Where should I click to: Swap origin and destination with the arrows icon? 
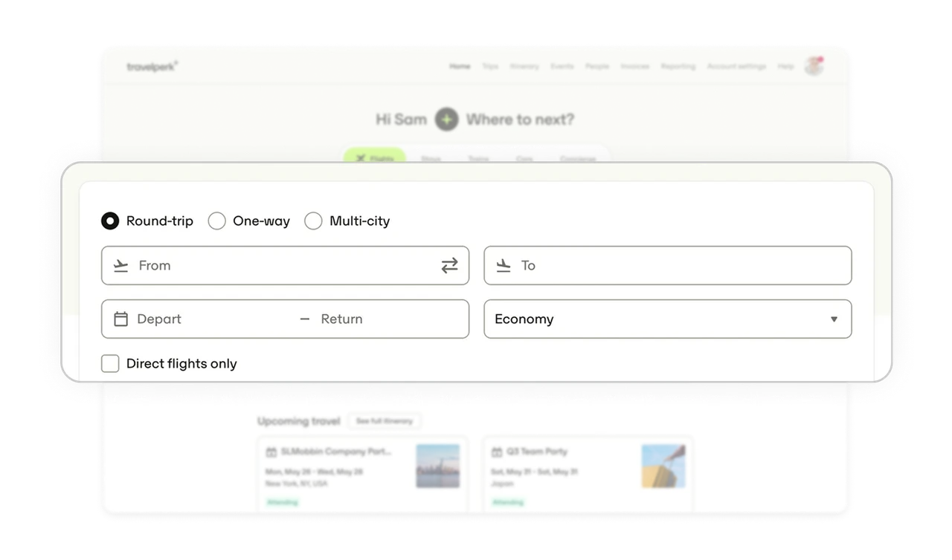450,265
